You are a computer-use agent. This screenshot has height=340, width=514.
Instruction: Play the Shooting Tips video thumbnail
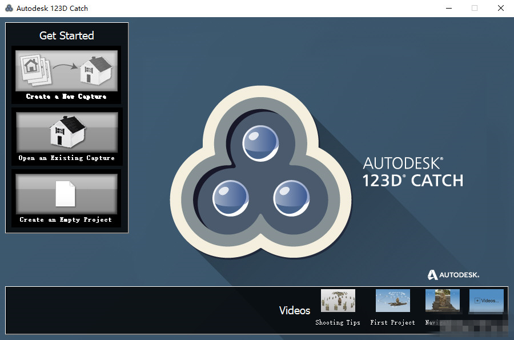pos(338,301)
